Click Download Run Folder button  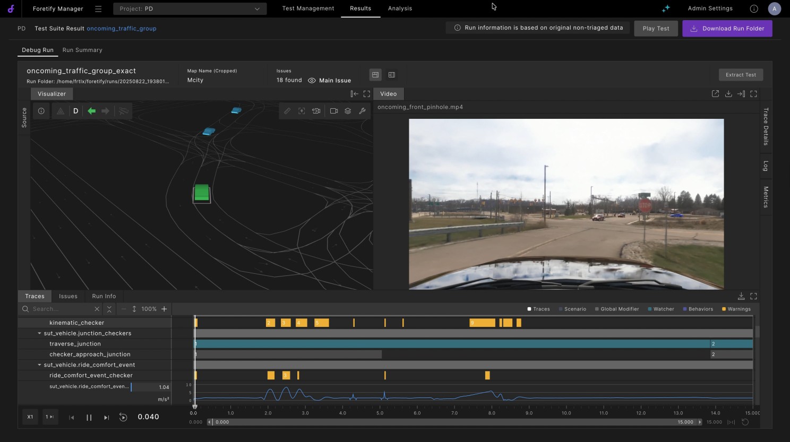tap(727, 29)
